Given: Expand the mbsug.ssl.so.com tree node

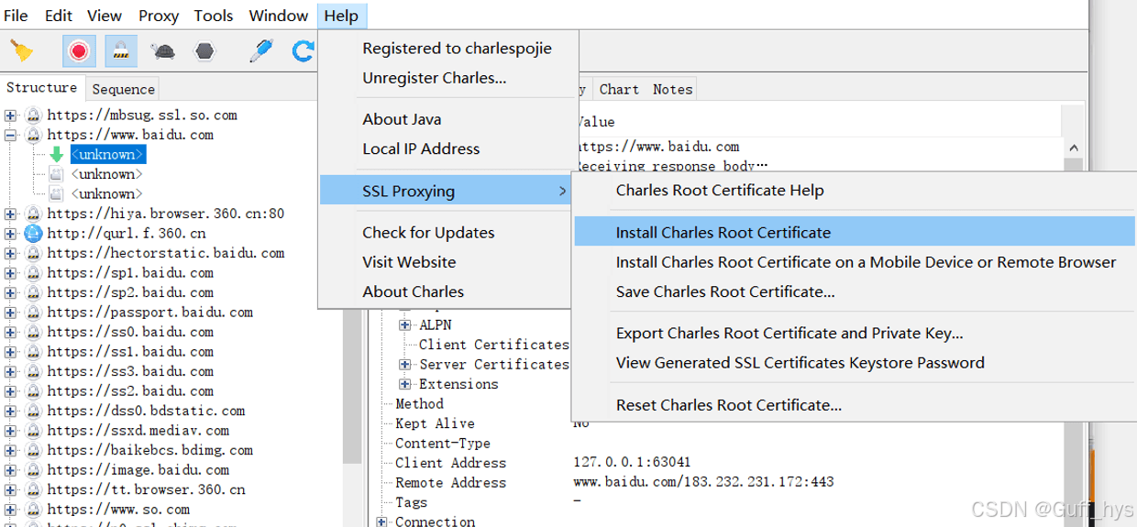Looking at the screenshot, I should [x=10, y=115].
